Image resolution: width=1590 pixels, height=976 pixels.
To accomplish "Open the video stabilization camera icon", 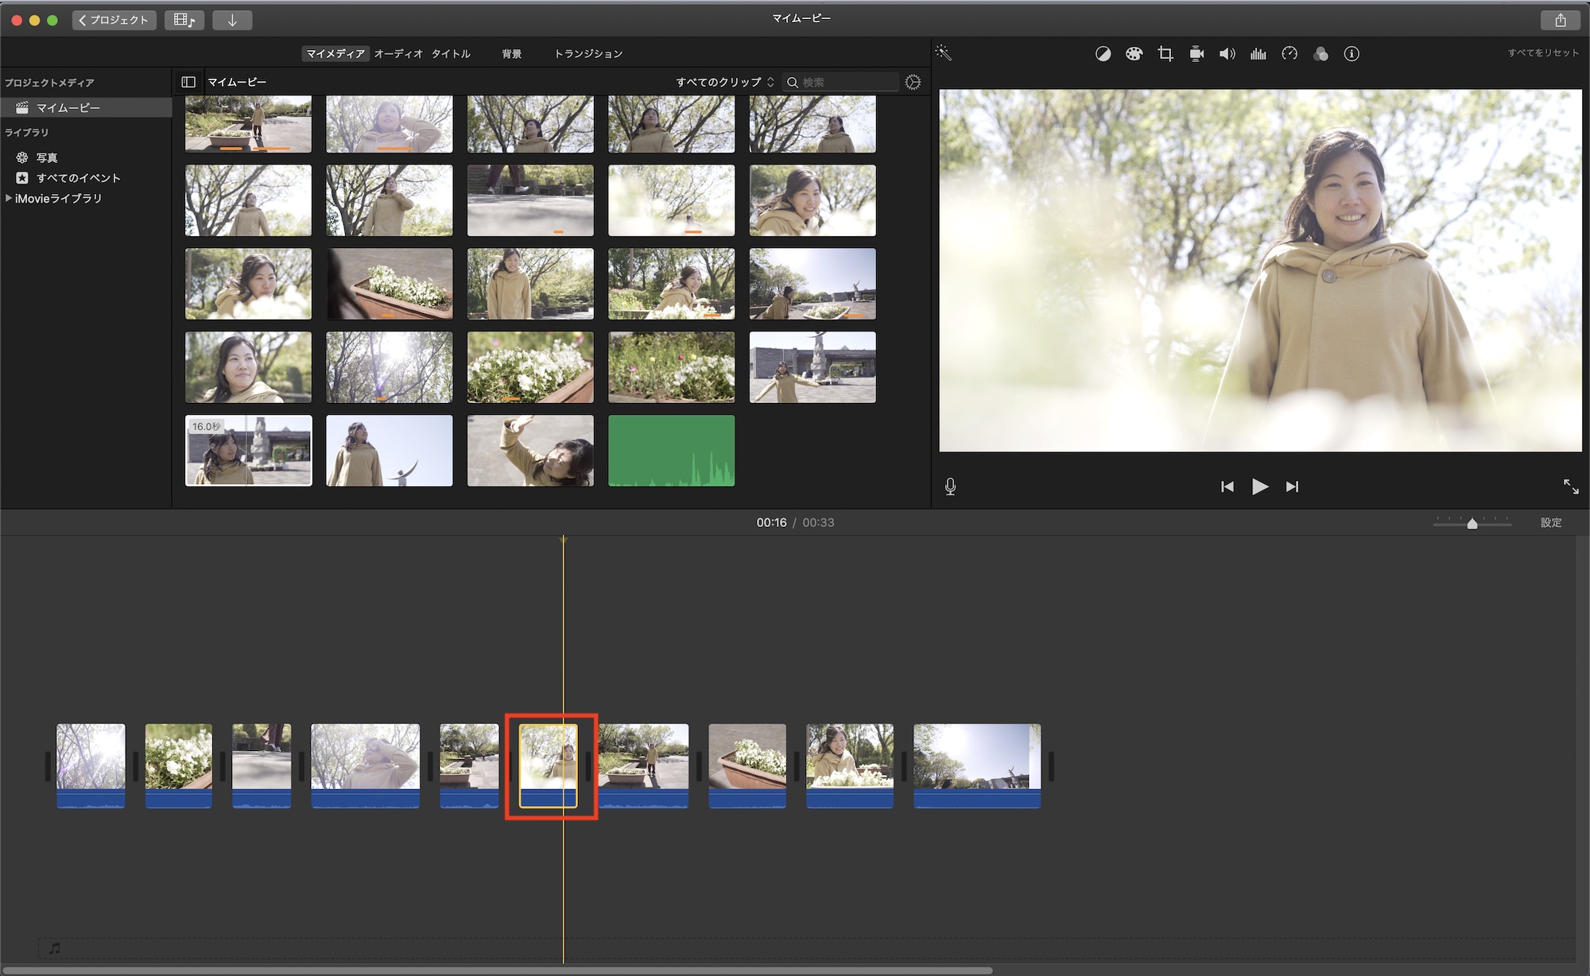I will click(x=1196, y=54).
